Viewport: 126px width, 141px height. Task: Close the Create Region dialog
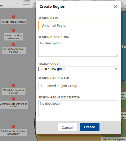click(x=115, y=7)
